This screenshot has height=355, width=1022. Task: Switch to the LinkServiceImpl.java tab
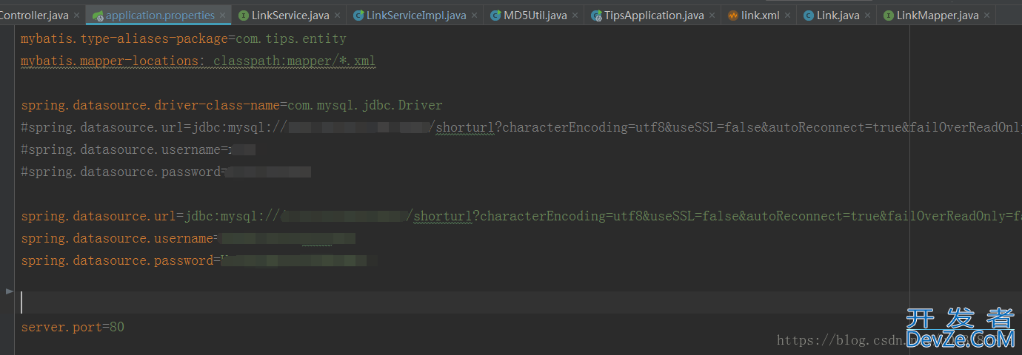point(416,15)
